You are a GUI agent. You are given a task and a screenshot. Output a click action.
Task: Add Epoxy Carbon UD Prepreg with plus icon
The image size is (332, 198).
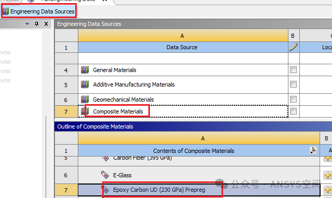pos(327,190)
